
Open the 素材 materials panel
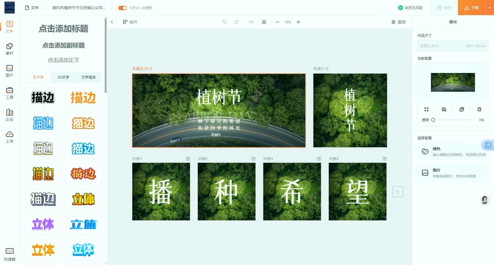[10, 49]
